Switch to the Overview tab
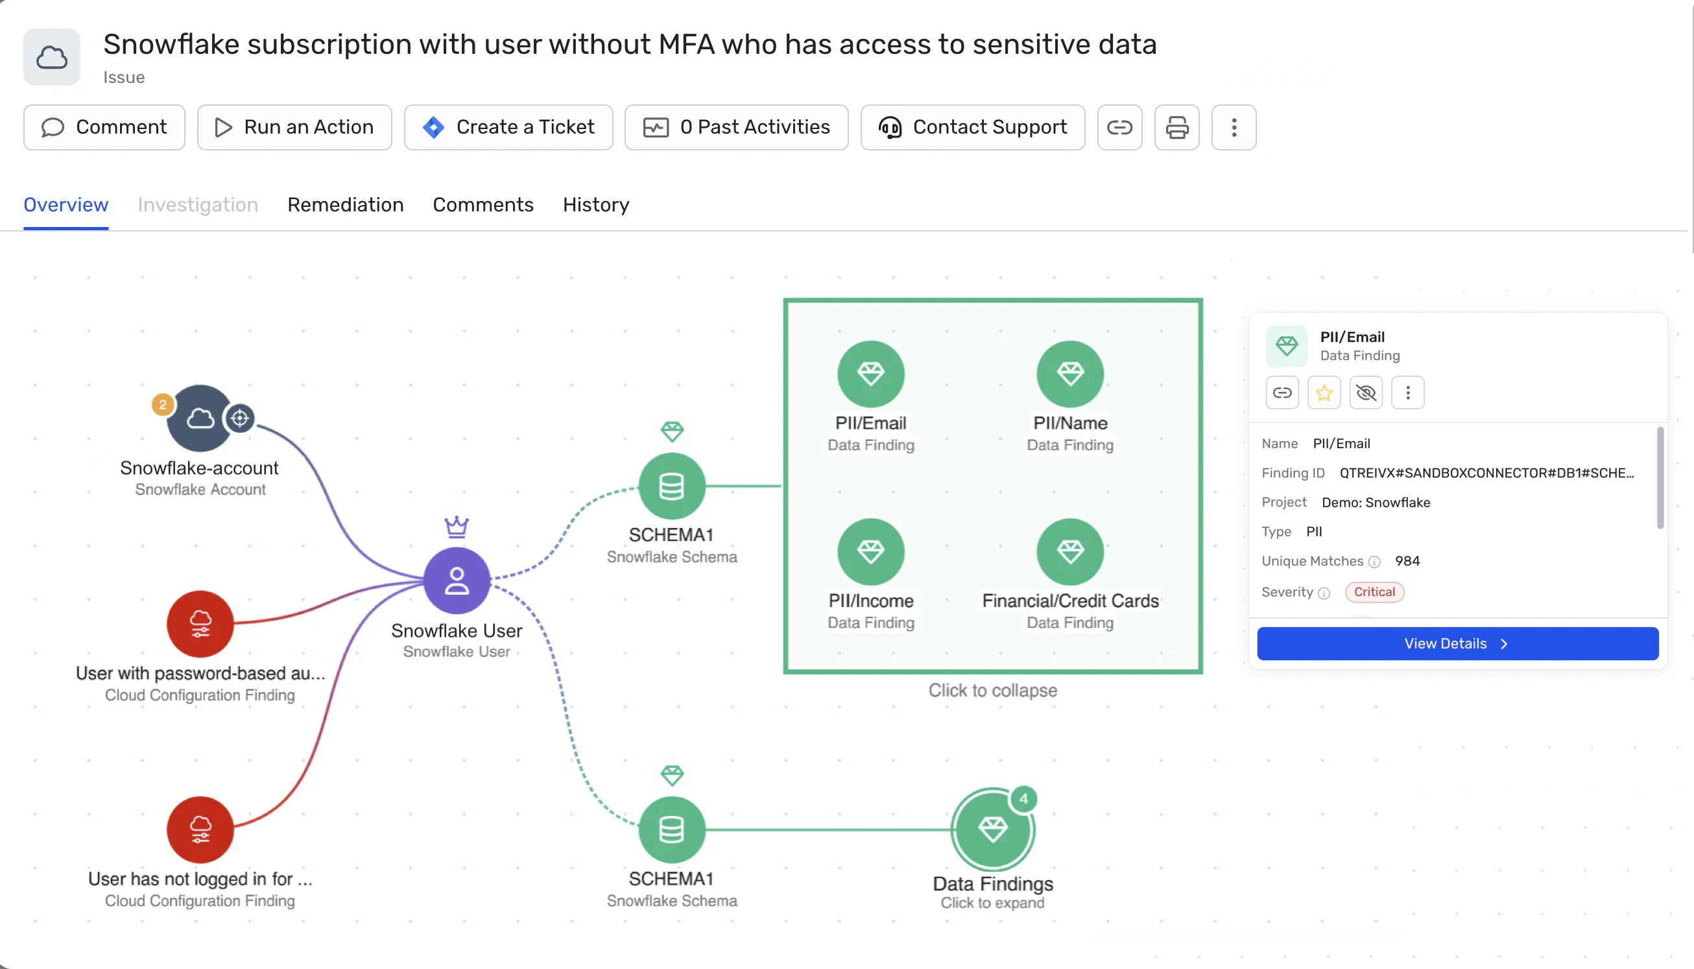Image resolution: width=1694 pixels, height=969 pixels. [66, 205]
